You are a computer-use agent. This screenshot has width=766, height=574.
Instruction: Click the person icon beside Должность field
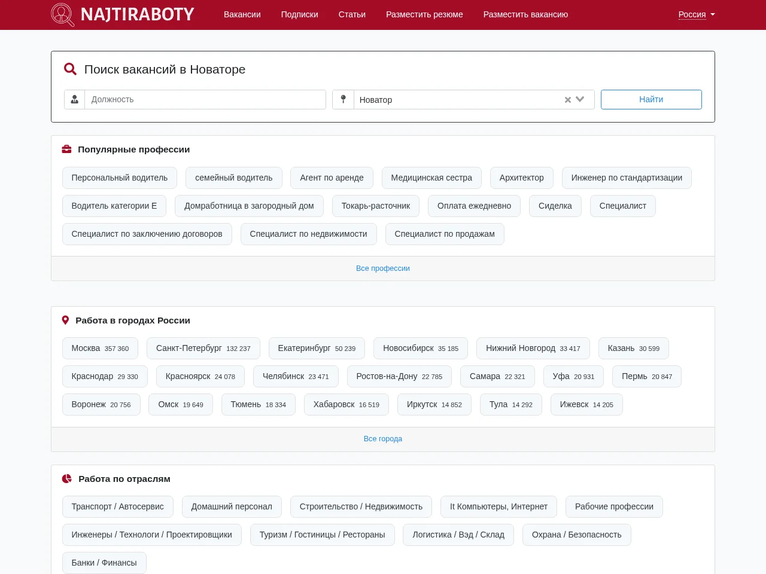pyautogui.click(x=75, y=99)
